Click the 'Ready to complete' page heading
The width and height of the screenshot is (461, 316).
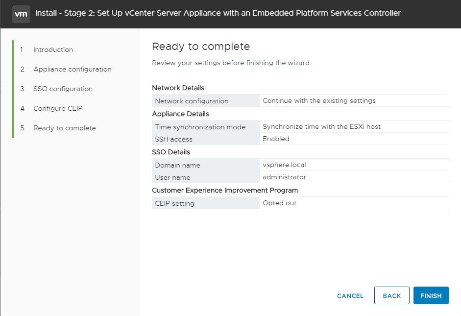coord(201,47)
